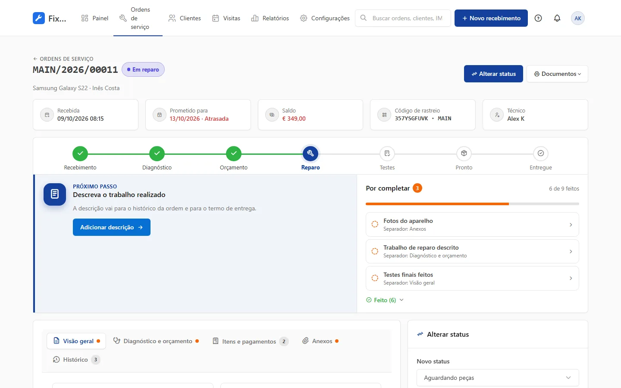
Task: Click the Recebimento completed step circle
Action: click(80, 153)
